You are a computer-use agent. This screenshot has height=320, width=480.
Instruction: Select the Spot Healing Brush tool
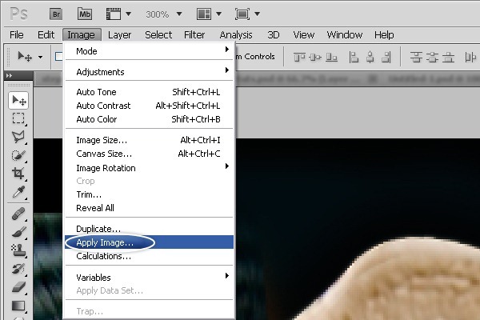(18, 214)
